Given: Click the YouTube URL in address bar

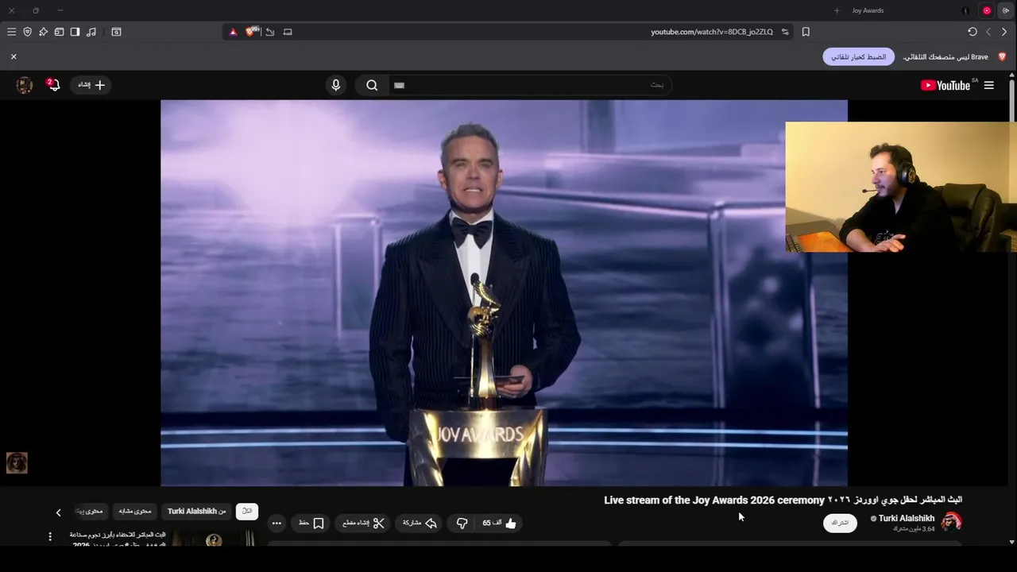Looking at the screenshot, I should pyautogui.click(x=711, y=32).
